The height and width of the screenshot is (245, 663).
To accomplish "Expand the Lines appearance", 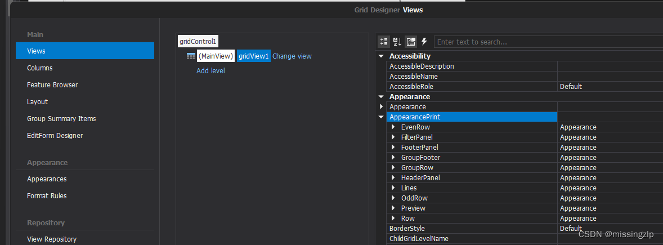I will pos(393,188).
